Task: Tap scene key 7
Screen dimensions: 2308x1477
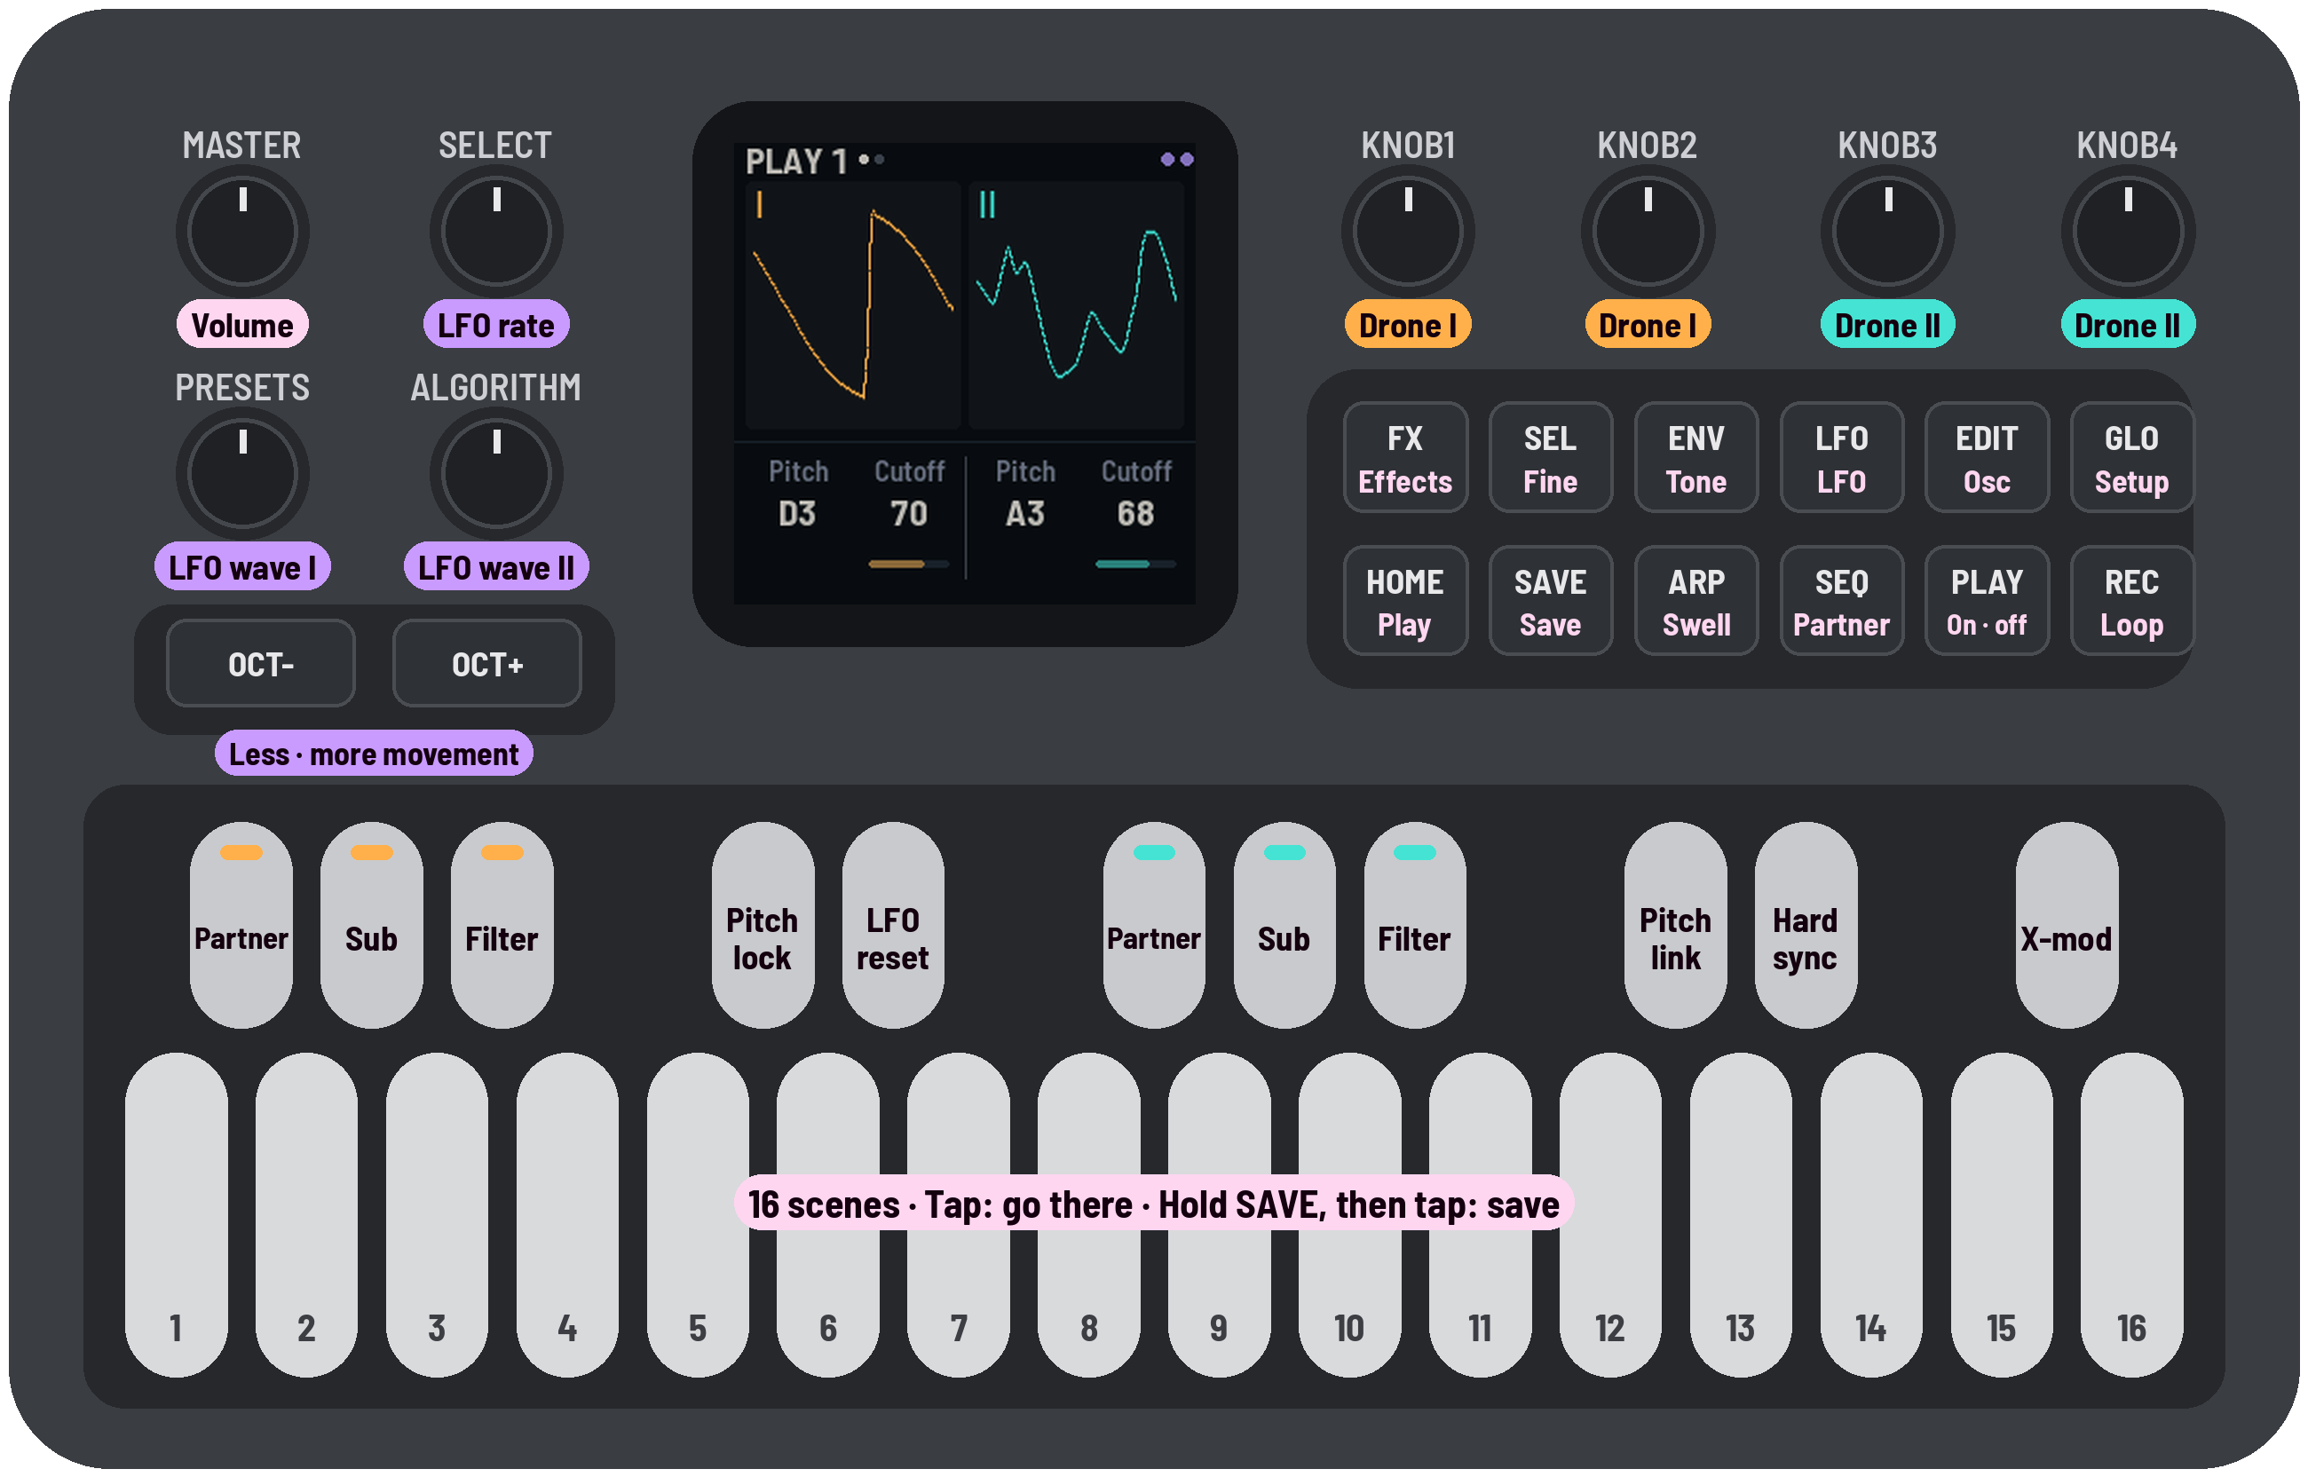Action: tap(958, 1214)
